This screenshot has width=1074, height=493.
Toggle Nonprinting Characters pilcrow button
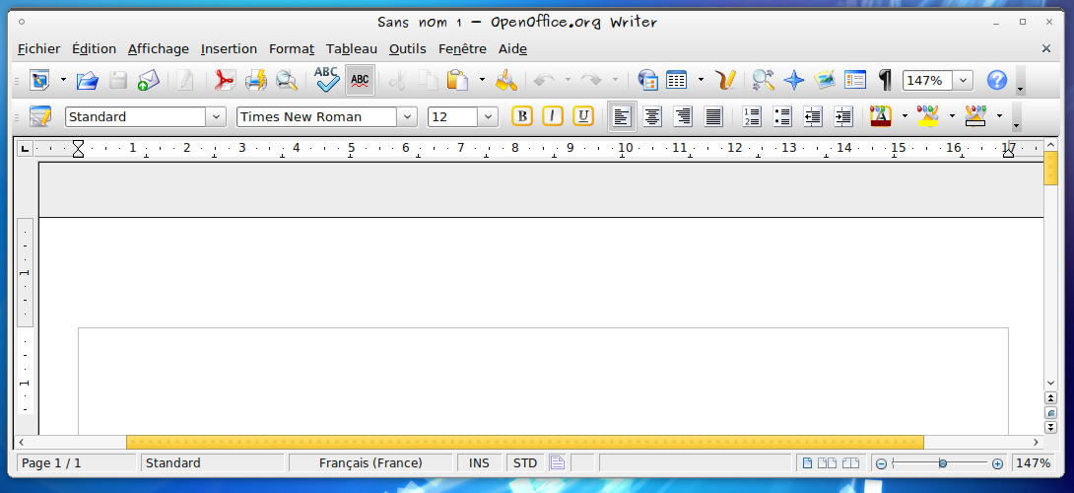[886, 80]
